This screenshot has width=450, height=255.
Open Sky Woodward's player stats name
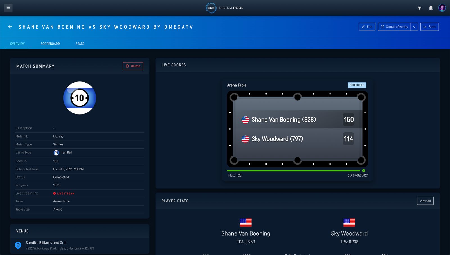pos(349,234)
